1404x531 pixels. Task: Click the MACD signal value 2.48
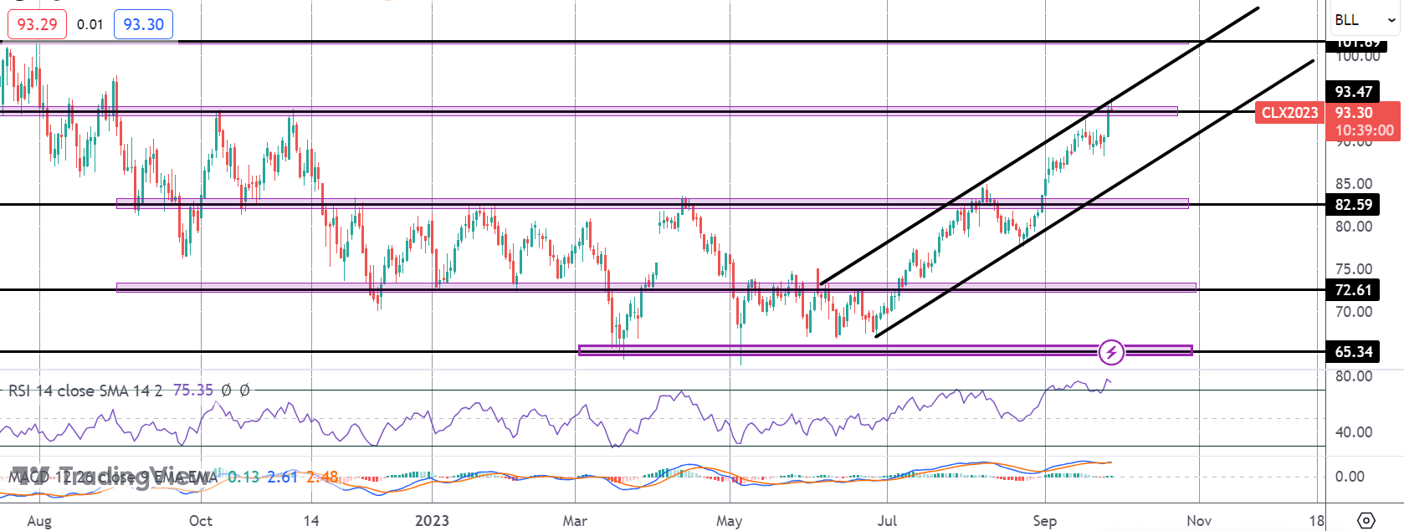click(322, 477)
